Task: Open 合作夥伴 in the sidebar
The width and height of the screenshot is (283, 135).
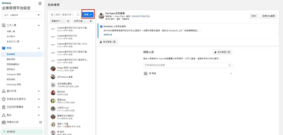Action: pyautogui.click(x=11, y=36)
